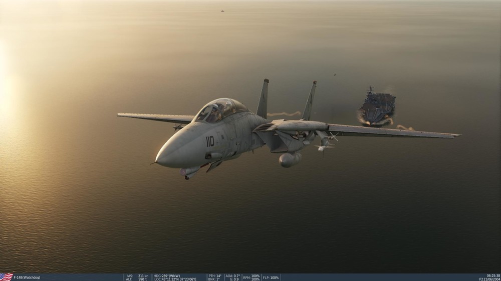Click the BNK 1° bank readout
Image resolution: width=501 pixels, height=281 pixels.
[x=213, y=279]
